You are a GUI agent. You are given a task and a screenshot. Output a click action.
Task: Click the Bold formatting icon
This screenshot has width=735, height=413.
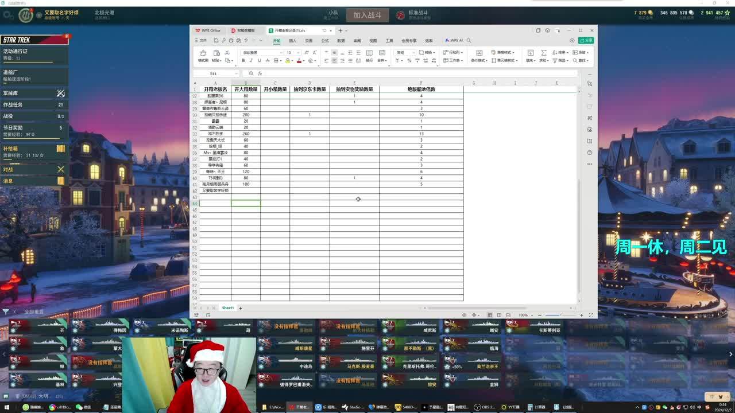[243, 60]
